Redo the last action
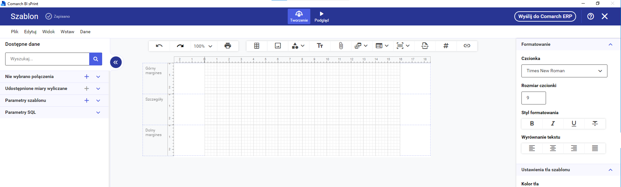This screenshot has width=621, height=187. [180, 46]
